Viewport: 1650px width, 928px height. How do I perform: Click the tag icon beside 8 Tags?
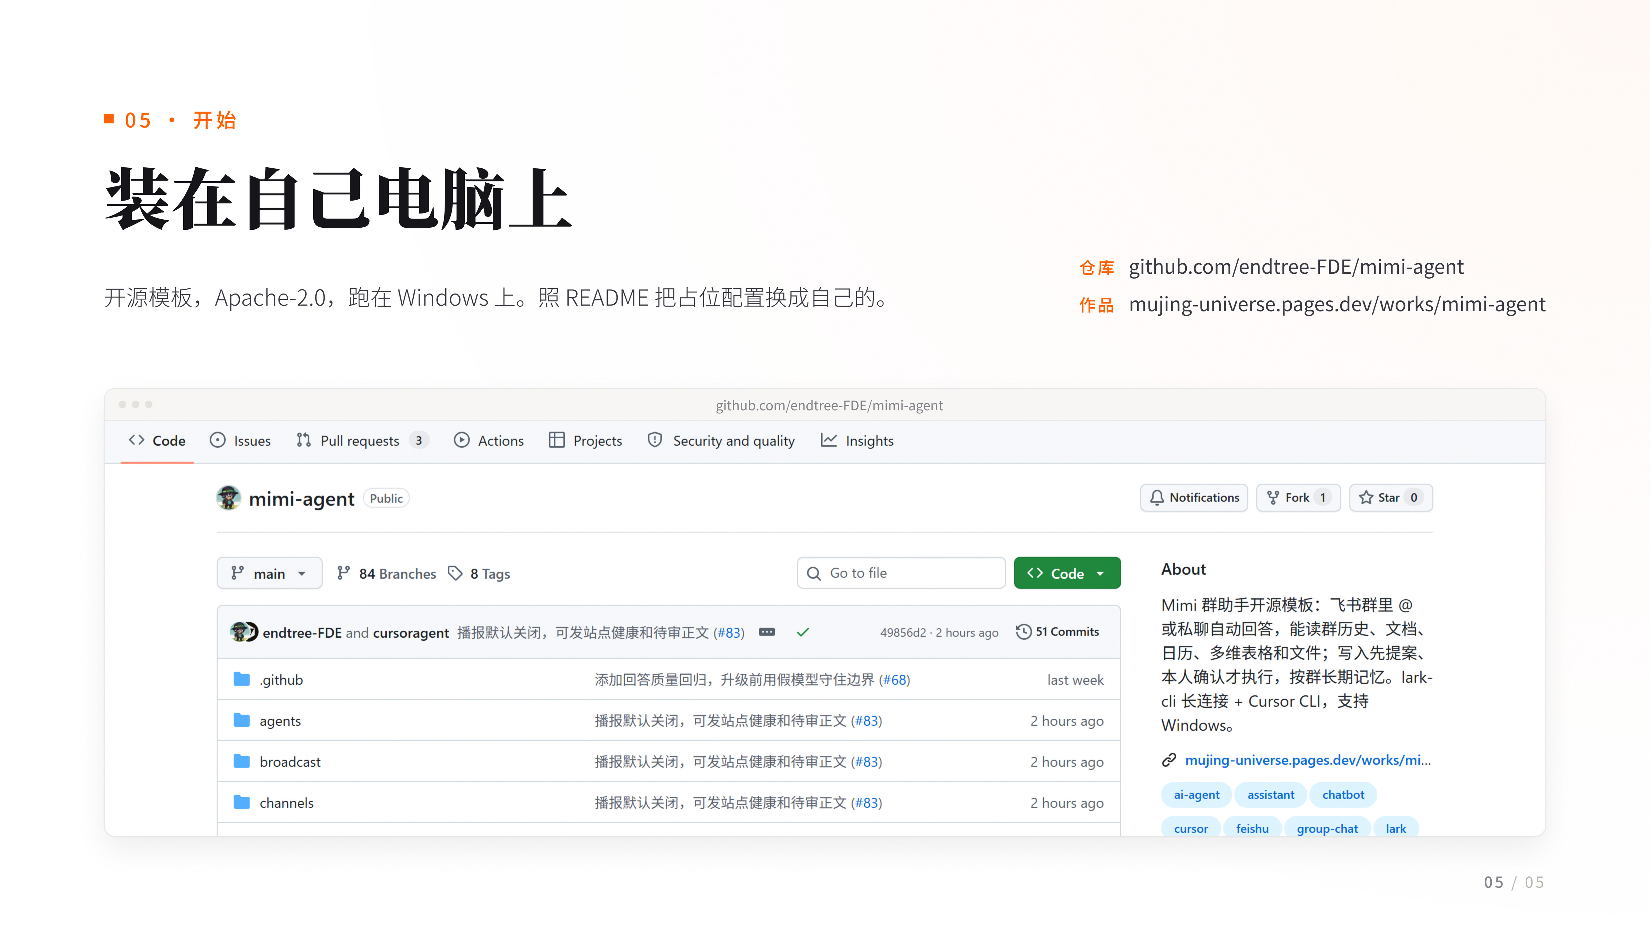[455, 573]
